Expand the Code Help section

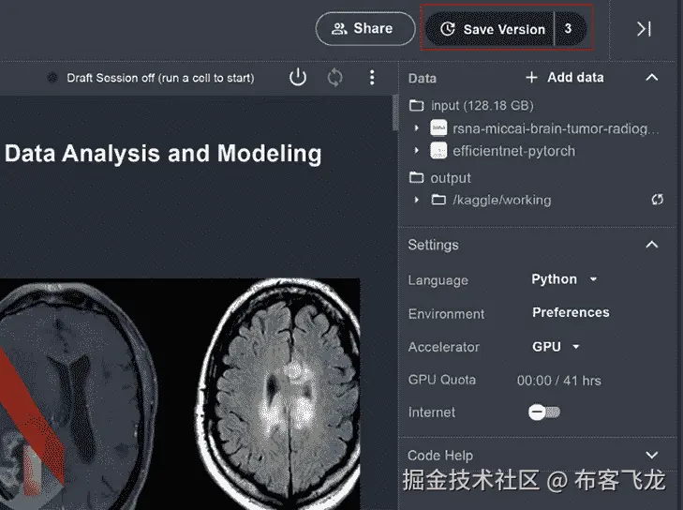(x=652, y=455)
